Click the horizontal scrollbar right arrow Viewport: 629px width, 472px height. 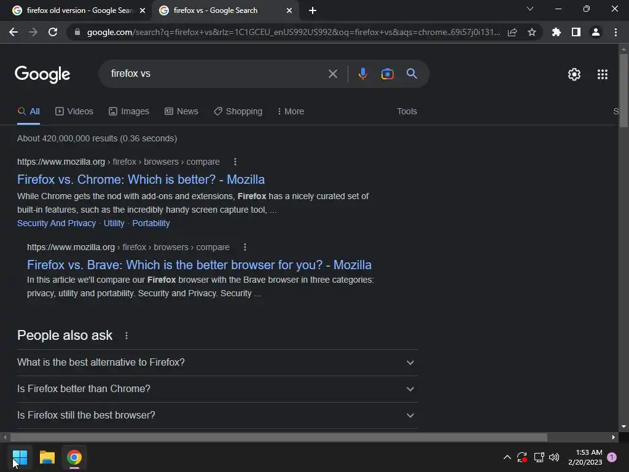coord(614,437)
